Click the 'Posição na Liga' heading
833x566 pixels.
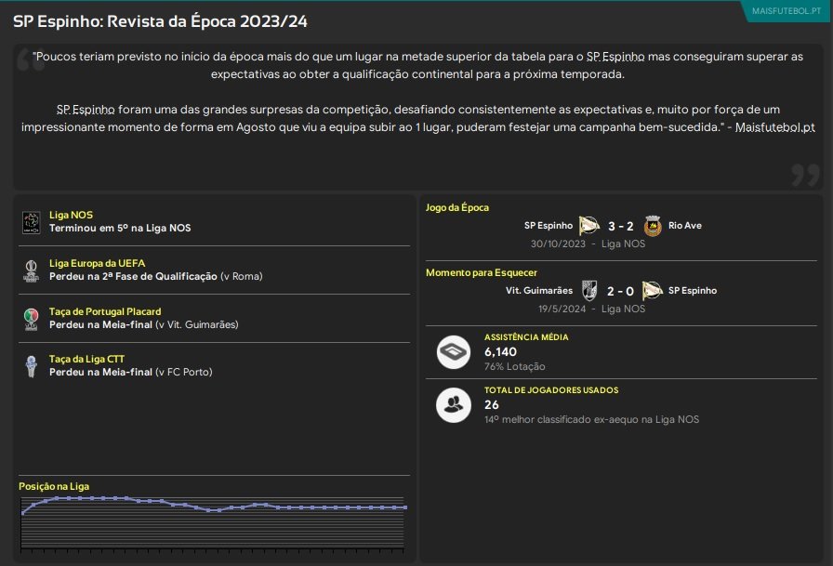pos(54,486)
